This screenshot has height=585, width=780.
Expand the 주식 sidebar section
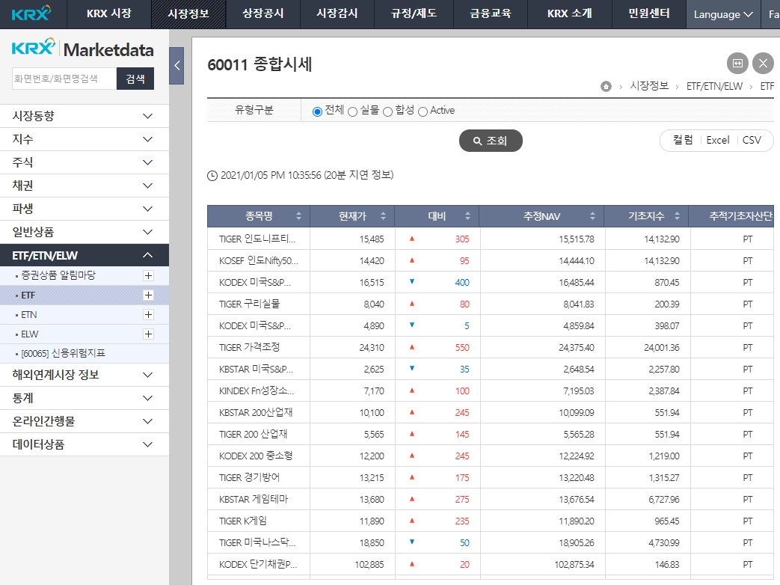[85, 162]
